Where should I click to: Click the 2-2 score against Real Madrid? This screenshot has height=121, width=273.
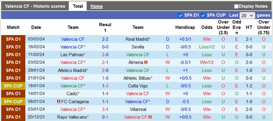[x=105, y=39]
